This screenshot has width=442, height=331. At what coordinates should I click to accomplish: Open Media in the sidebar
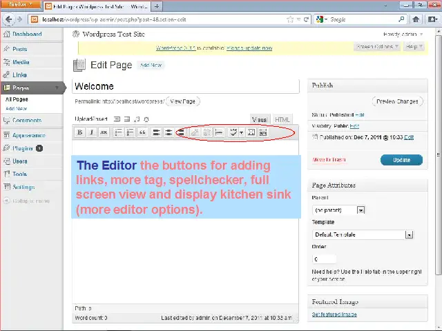click(21, 62)
